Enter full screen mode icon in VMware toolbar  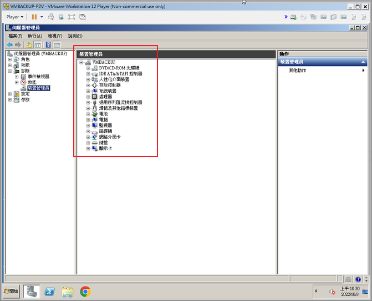[x=72, y=17]
